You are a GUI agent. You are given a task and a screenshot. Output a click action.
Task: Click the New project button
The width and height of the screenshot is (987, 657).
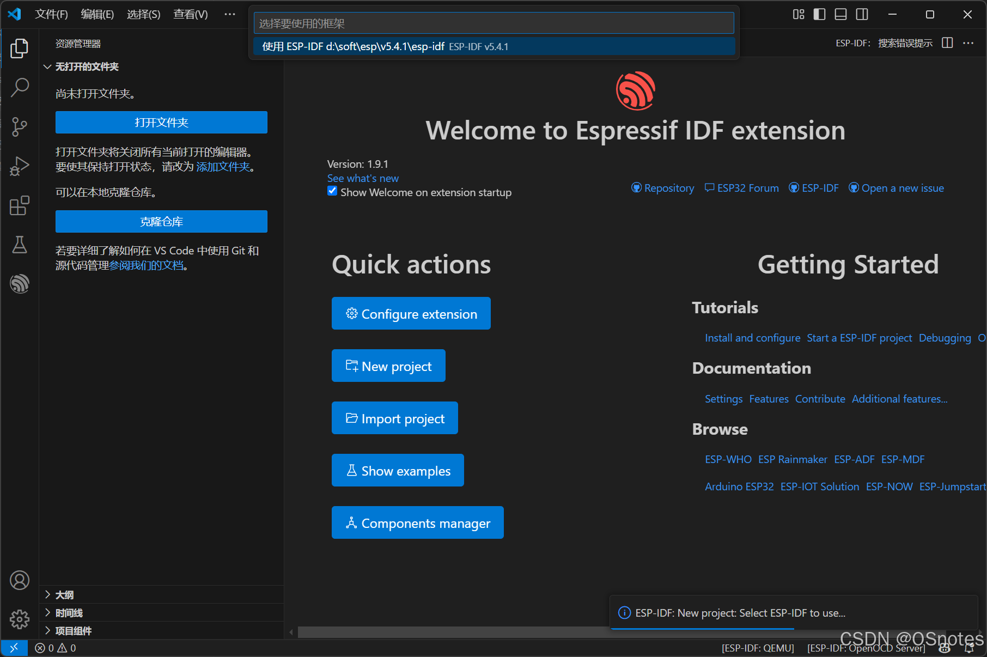(x=388, y=366)
